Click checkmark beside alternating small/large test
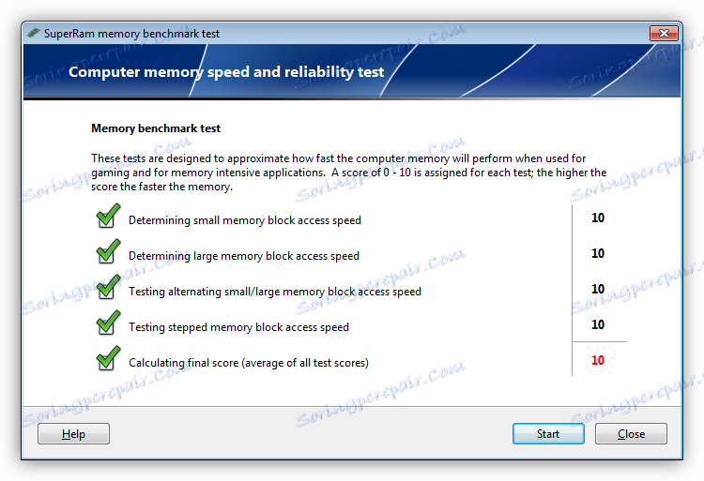Image resolution: width=704 pixels, height=481 pixels. coord(108,287)
